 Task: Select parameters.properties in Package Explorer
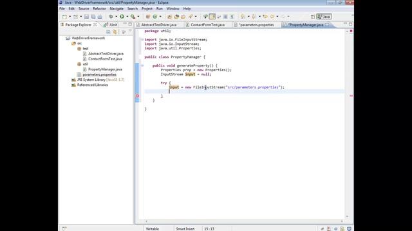(99, 74)
